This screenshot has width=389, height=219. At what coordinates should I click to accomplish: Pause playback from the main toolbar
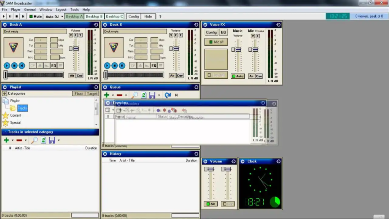[x=10, y=16]
